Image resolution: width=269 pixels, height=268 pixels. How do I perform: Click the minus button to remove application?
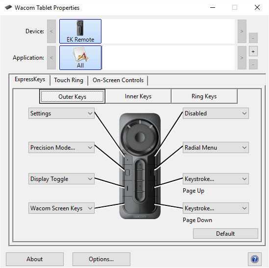click(x=253, y=65)
